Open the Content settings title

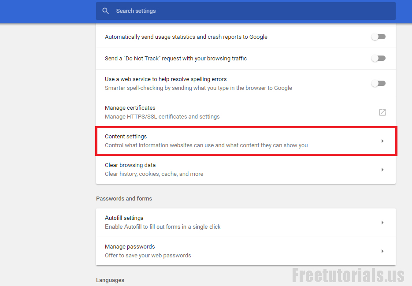(x=126, y=137)
